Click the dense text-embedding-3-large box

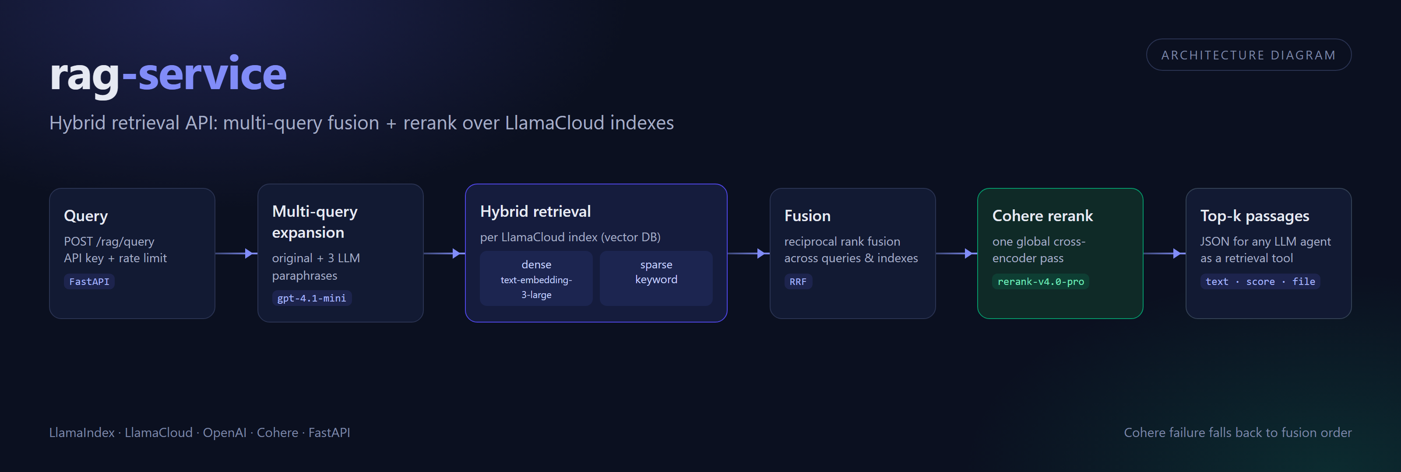pyautogui.click(x=536, y=279)
